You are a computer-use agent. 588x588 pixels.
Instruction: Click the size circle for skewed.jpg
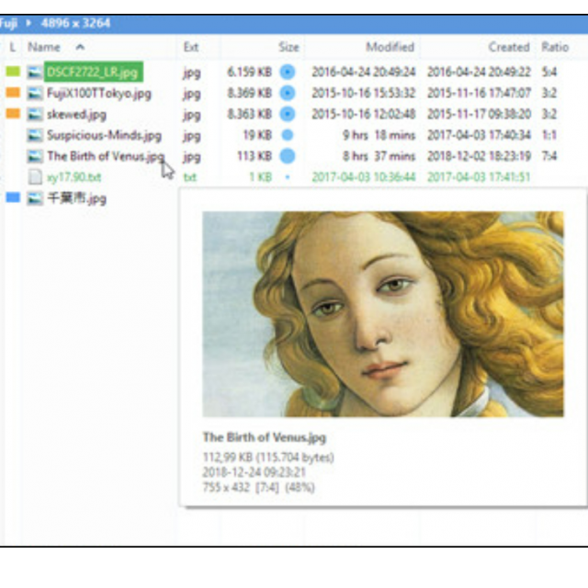coord(288,114)
